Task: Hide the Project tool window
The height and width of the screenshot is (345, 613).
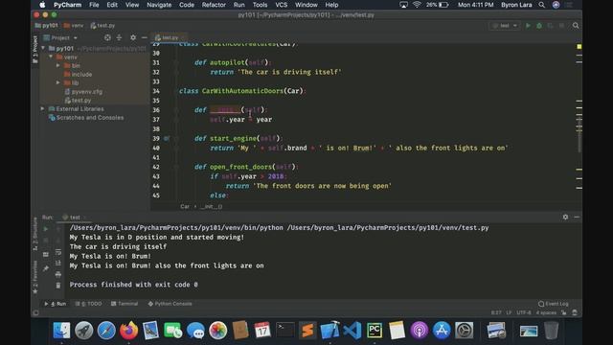Action: coord(145,37)
